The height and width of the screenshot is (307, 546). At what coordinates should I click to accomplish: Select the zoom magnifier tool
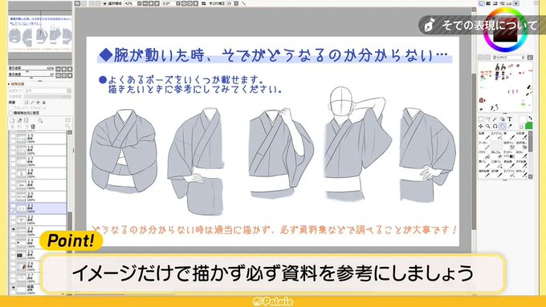tap(488, 126)
